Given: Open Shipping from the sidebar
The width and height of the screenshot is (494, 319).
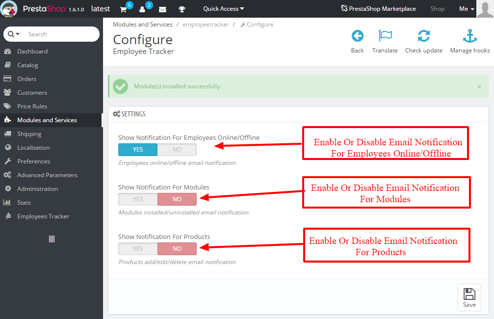Looking at the screenshot, I should coord(29,134).
